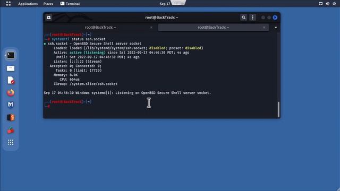
Task: Open the power menu in top bar
Action: click(x=334, y=4)
